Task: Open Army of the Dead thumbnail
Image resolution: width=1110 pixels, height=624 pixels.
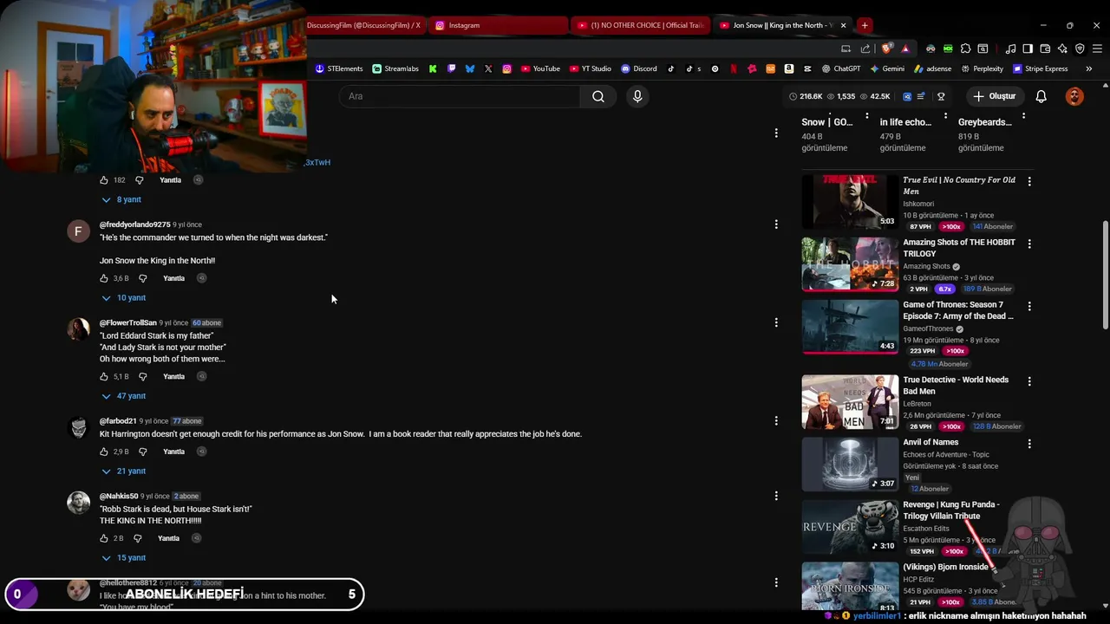Action: pos(850,327)
